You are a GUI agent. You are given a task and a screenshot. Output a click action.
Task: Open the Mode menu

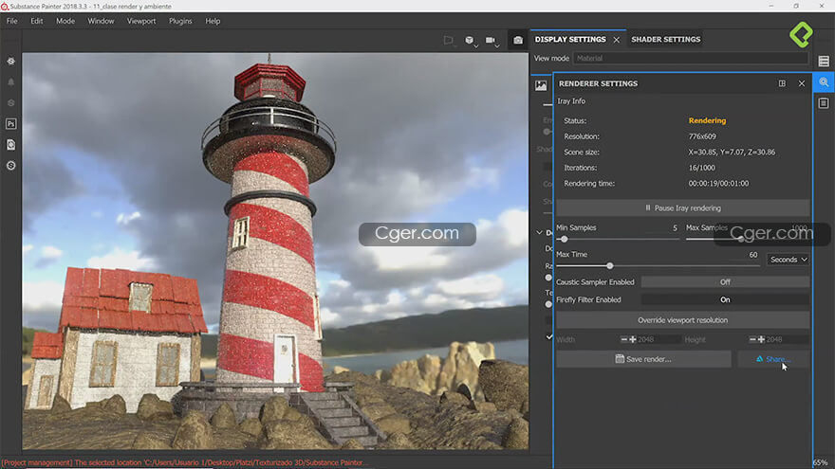pyautogui.click(x=65, y=21)
